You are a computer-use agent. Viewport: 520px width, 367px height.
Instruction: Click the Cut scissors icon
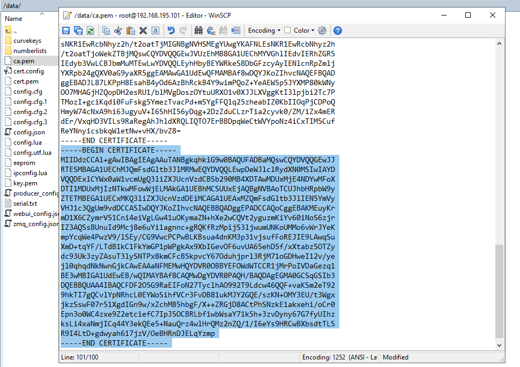[x=118, y=31]
